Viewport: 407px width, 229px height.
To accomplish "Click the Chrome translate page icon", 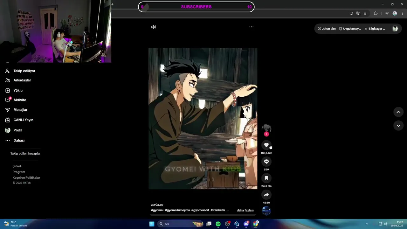I will click(x=358, y=13).
